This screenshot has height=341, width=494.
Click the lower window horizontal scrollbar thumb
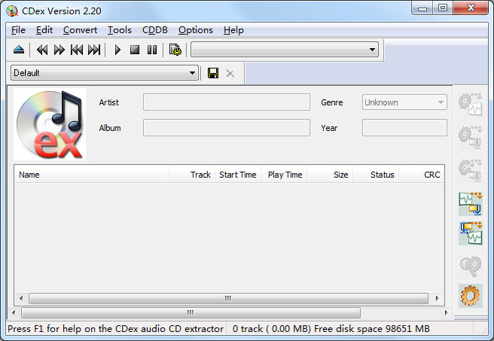coord(191,312)
